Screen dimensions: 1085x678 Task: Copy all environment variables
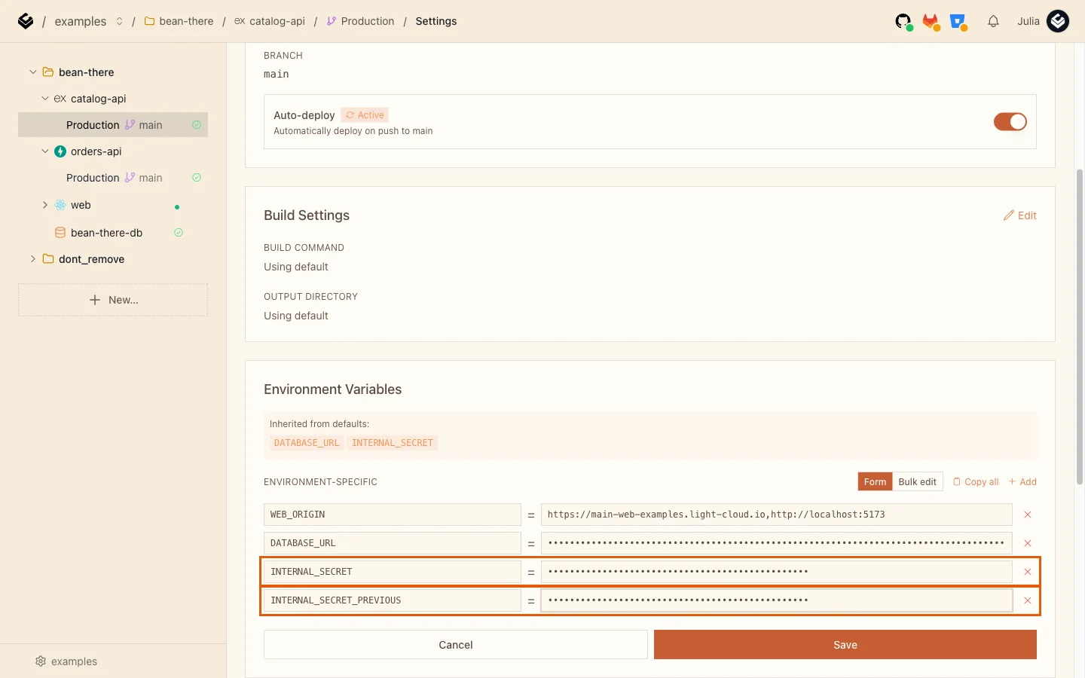pyautogui.click(x=976, y=482)
